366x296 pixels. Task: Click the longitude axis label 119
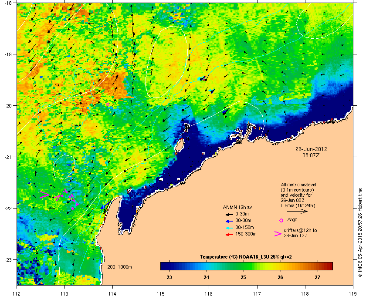pyautogui.click(x=353, y=293)
